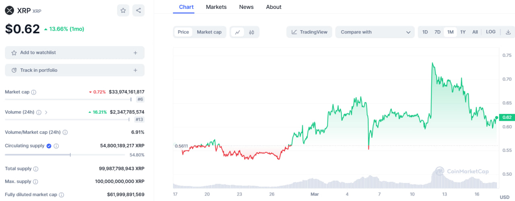The image size is (515, 201).
Task: Expand Volume (24h) details chevron
Action: [46, 112]
